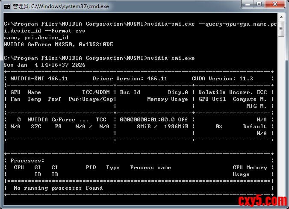Screen dimensions: 289x209
Task: Click the date 'Sun Jan 4 14:16:37 2026'
Action: click(x=44, y=65)
